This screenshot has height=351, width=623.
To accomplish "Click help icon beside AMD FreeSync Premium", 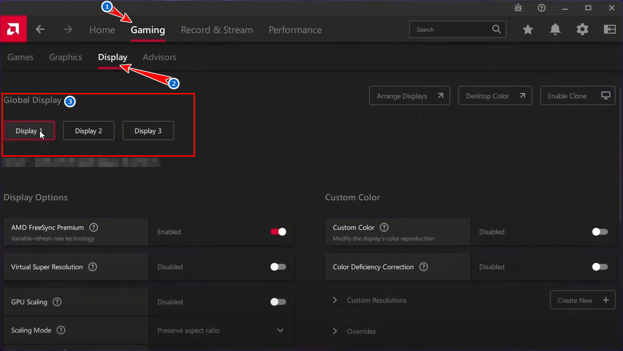I will (94, 227).
